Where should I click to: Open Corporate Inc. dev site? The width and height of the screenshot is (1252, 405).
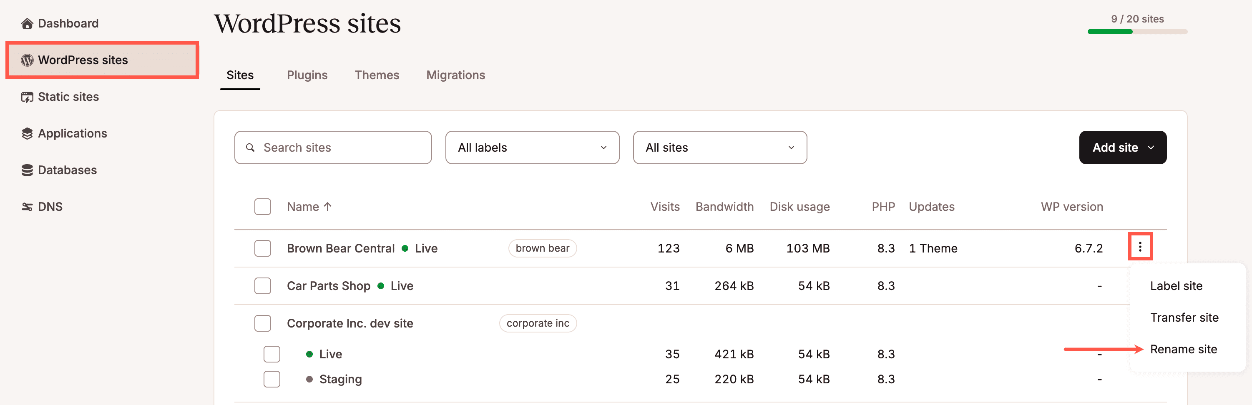[350, 323]
